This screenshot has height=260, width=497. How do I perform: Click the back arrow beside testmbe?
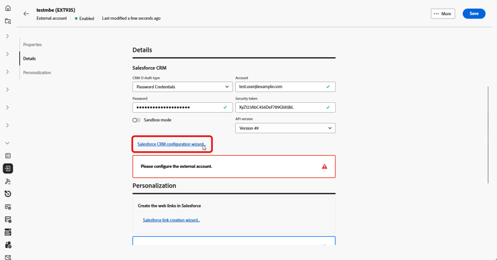[26, 14]
